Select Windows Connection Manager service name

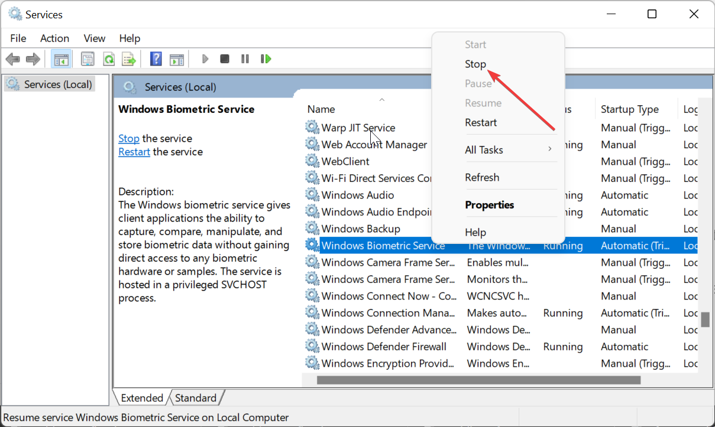[389, 312]
